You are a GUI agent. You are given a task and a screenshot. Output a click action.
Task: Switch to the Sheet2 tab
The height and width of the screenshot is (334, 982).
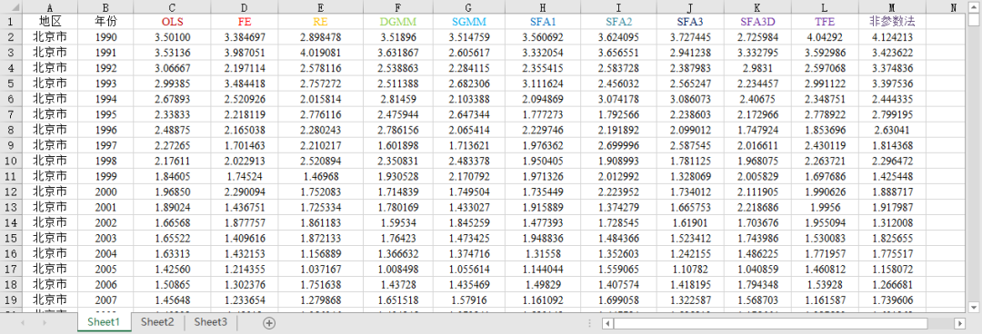pyautogui.click(x=157, y=322)
